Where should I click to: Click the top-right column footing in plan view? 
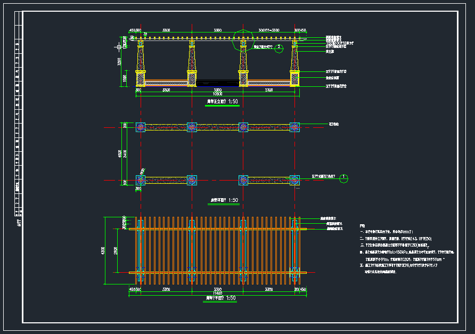(294, 127)
